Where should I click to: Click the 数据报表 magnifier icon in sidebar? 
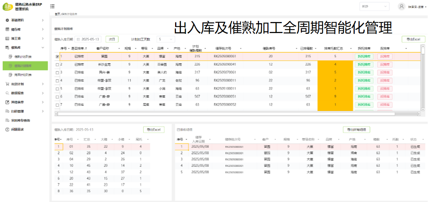[x=7, y=93]
